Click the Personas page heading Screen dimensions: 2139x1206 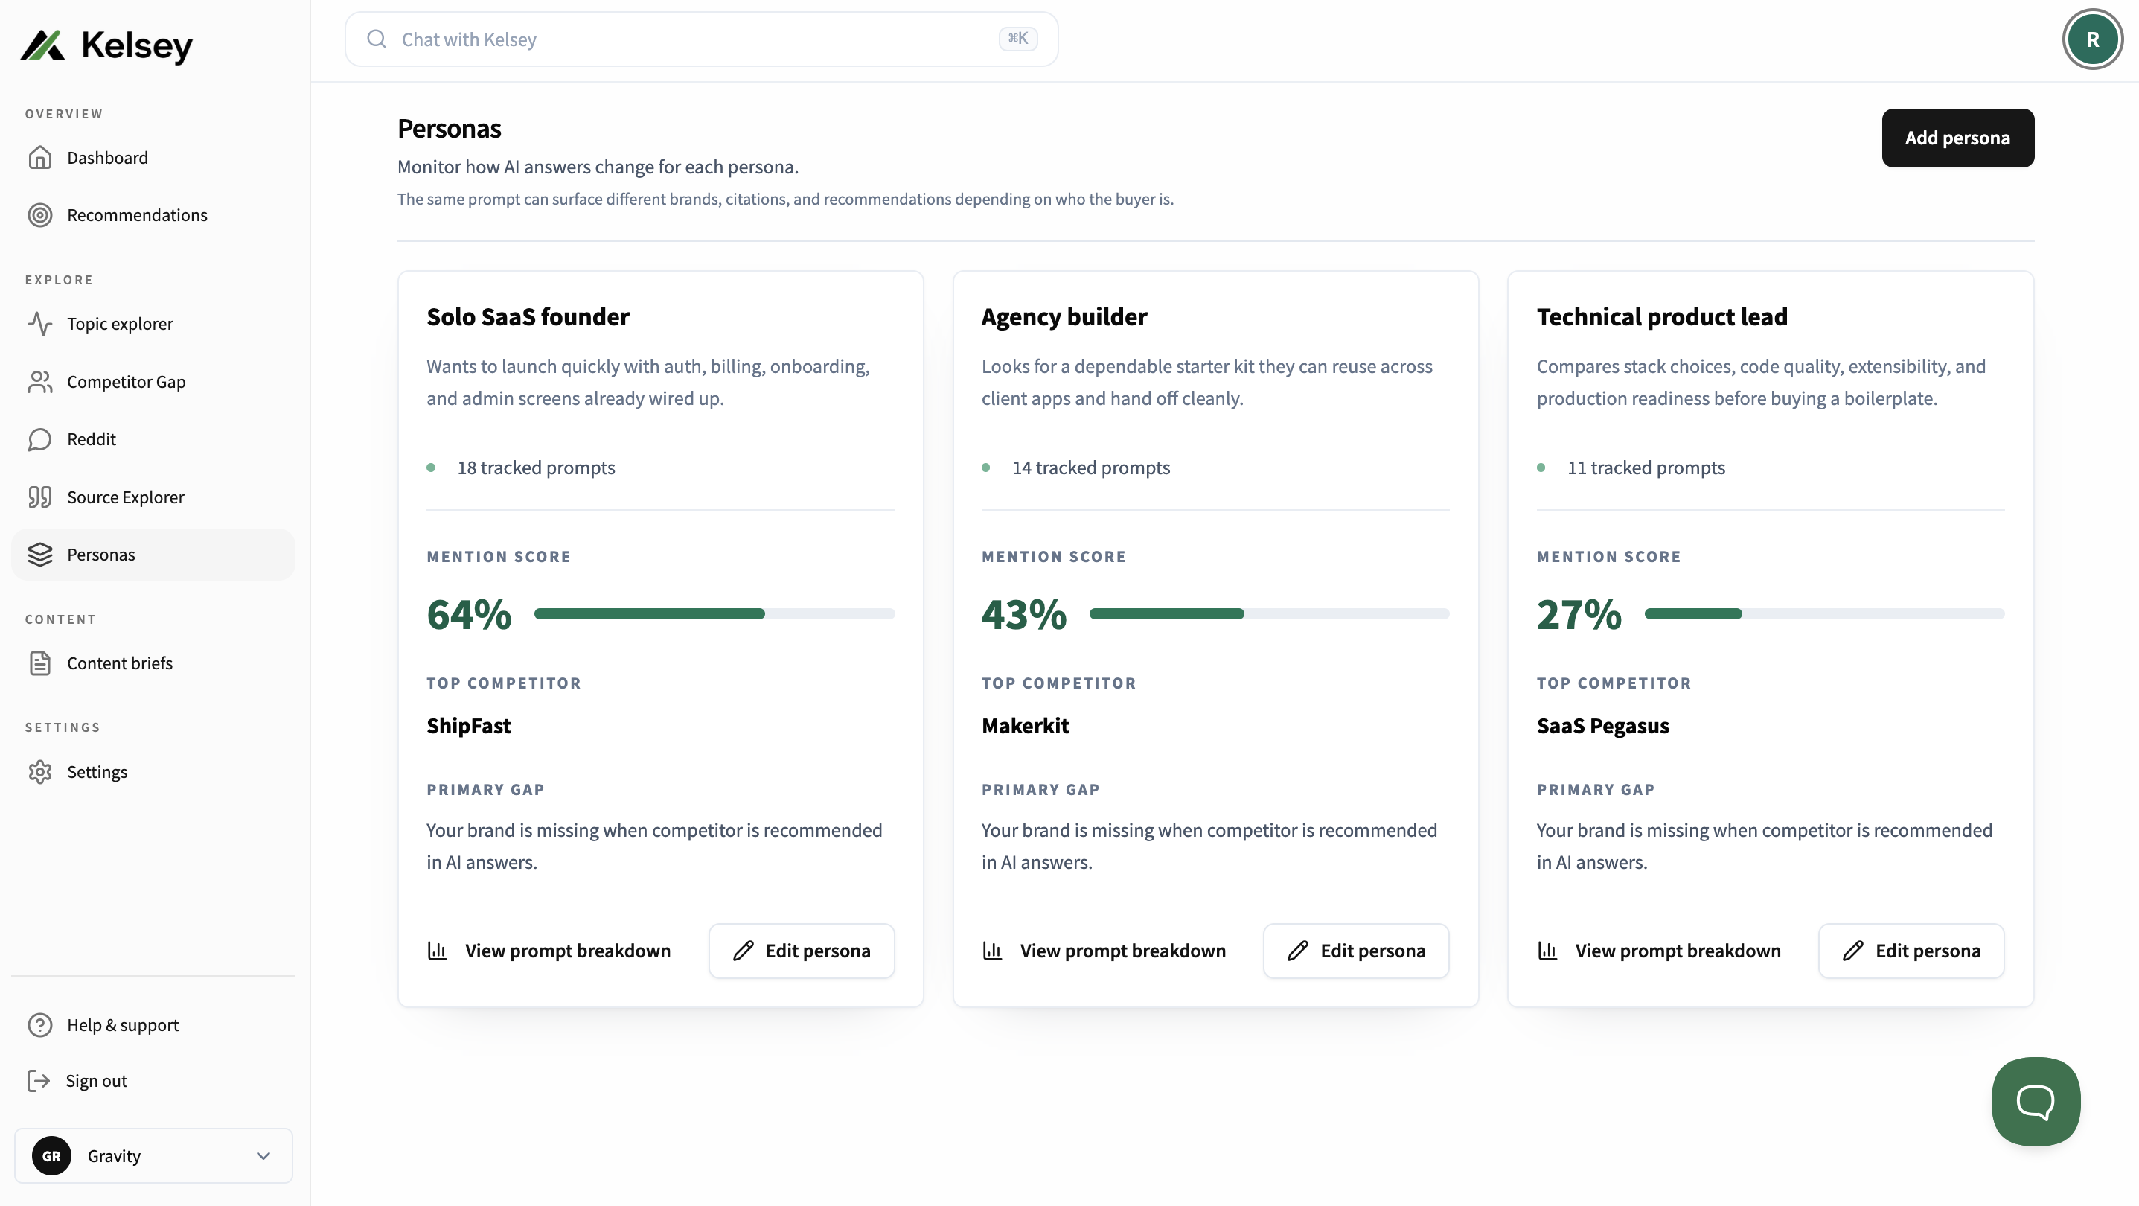click(450, 129)
